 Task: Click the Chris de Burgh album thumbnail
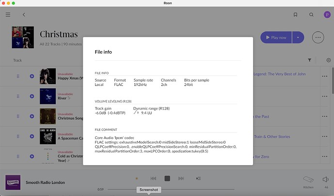(x=48, y=136)
